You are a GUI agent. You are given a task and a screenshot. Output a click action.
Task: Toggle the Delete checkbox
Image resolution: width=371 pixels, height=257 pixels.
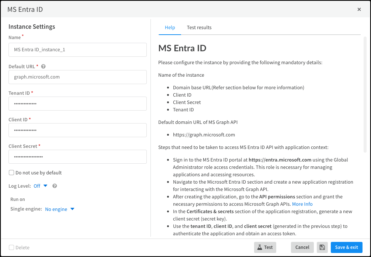pyautogui.click(x=11, y=248)
